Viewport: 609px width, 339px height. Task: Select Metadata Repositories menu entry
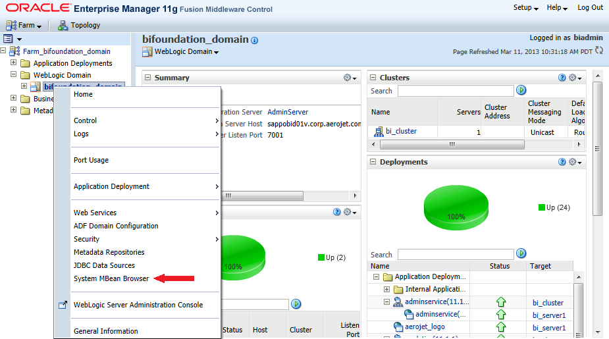point(109,252)
